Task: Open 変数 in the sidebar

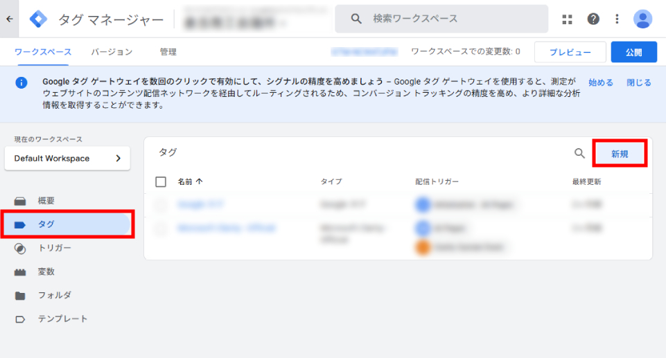Action: pos(46,271)
